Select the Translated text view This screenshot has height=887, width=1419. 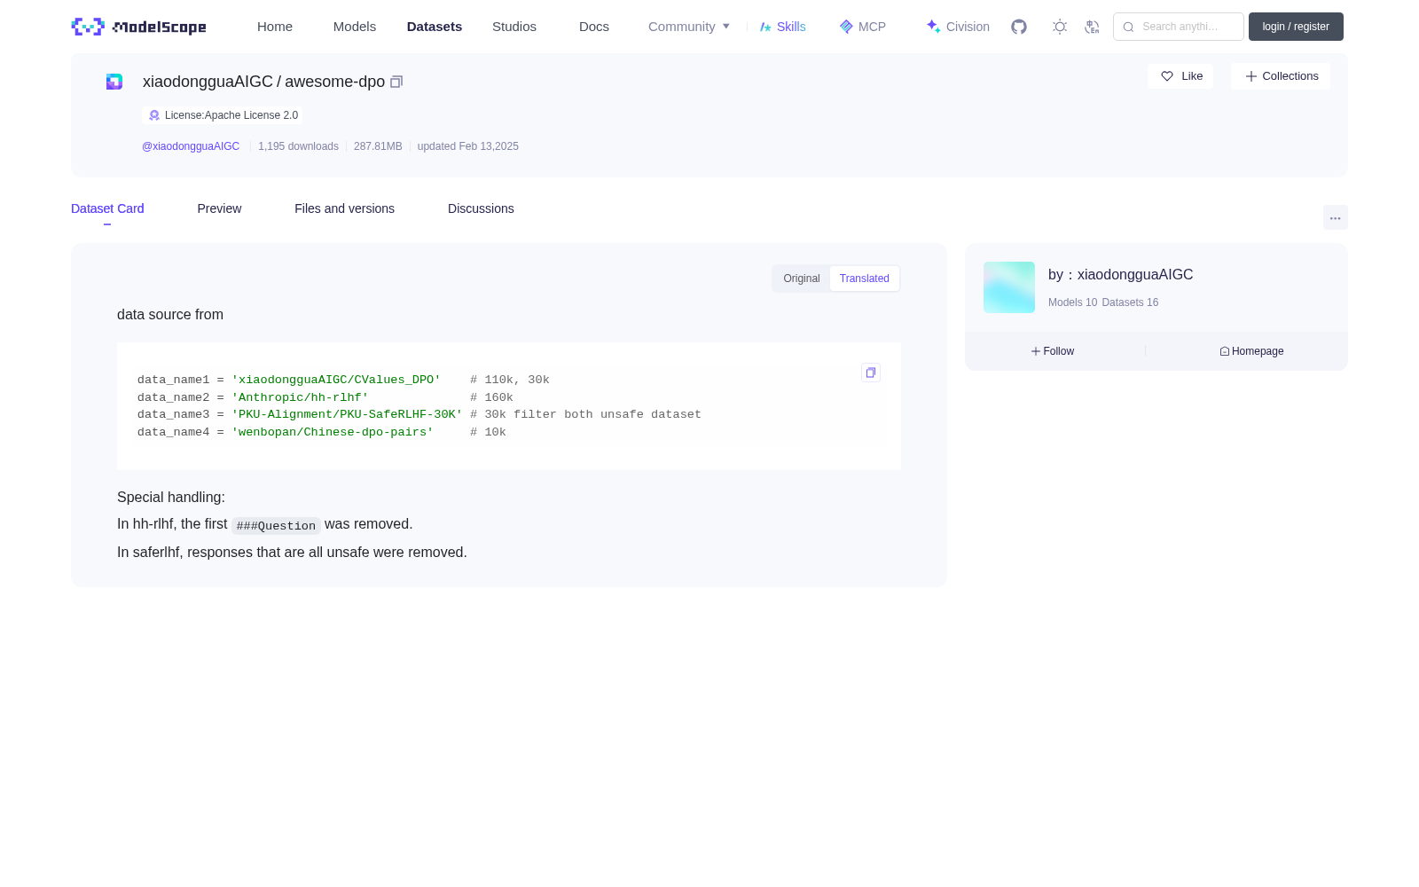point(865,279)
